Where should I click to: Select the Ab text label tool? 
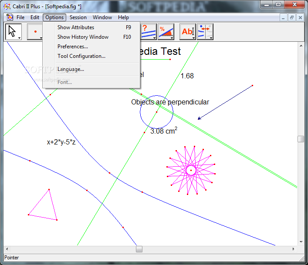click(188, 32)
